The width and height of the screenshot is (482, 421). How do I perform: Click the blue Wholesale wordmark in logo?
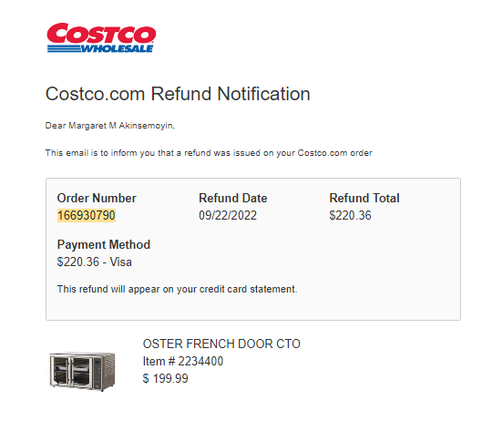pos(118,49)
